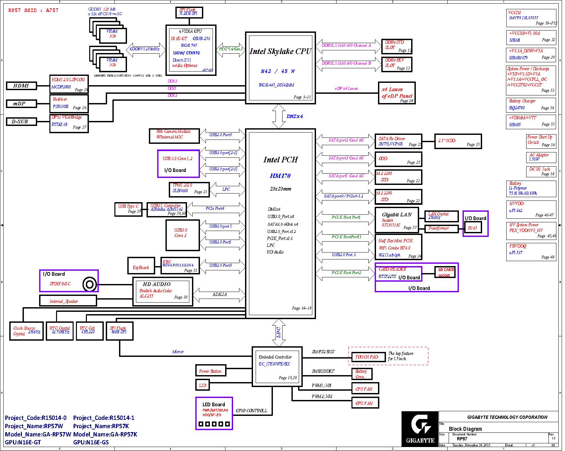Click the SPI Flash 512KB block
This screenshot has height=451, width=565.
(189, 13)
